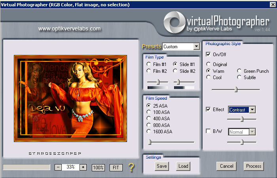This screenshot has width=277, height=178.
Task: Choose 800 ASA film speed
Action: point(148,125)
